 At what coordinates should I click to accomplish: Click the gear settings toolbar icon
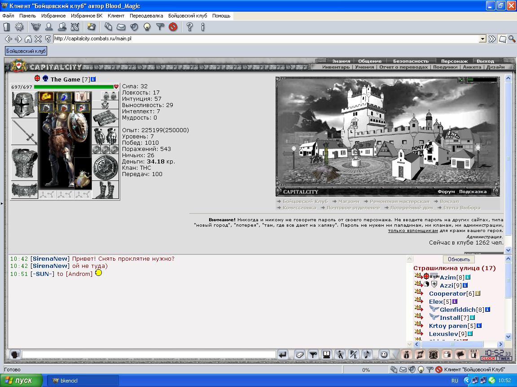coord(19,27)
